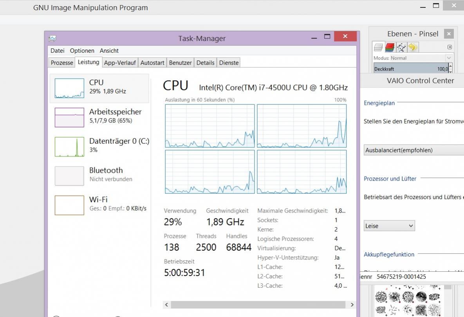Maximize the Task-Manager window
The image size is (464, 317).
tap(327, 37)
